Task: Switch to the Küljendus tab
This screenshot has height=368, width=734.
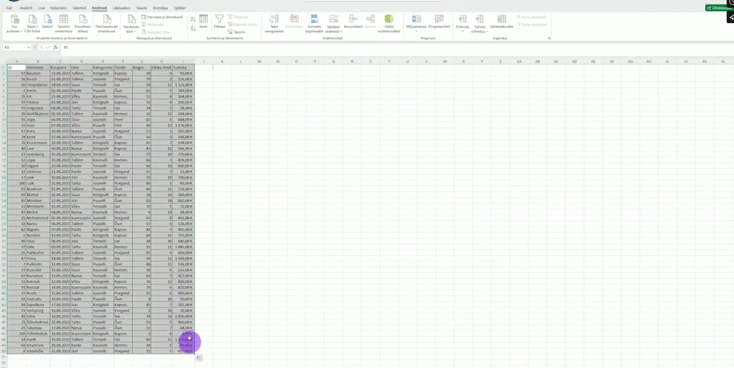Action: click(x=58, y=8)
